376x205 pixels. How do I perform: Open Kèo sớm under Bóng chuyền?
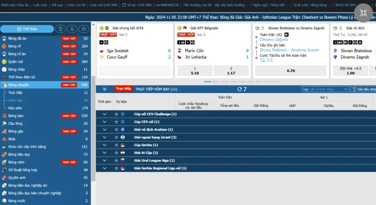15,108
